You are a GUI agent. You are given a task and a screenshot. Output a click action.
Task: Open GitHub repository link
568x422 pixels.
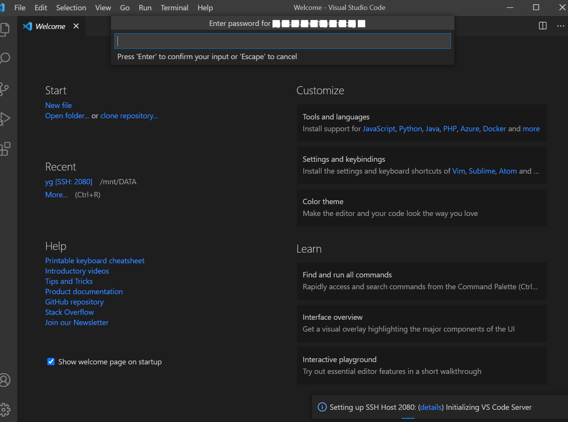pos(74,302)
